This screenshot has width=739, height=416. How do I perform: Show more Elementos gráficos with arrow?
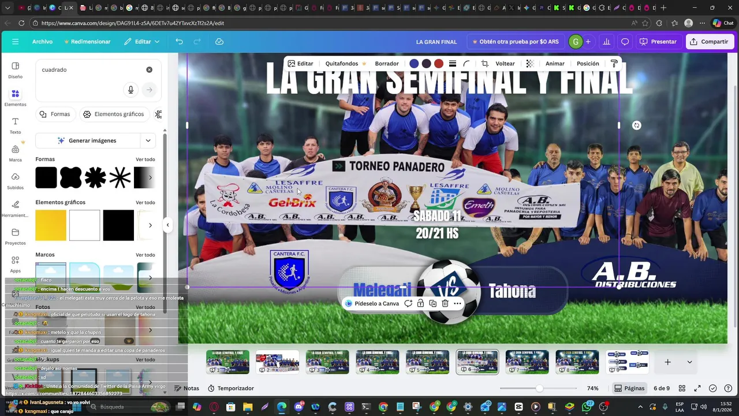[150, 225]
